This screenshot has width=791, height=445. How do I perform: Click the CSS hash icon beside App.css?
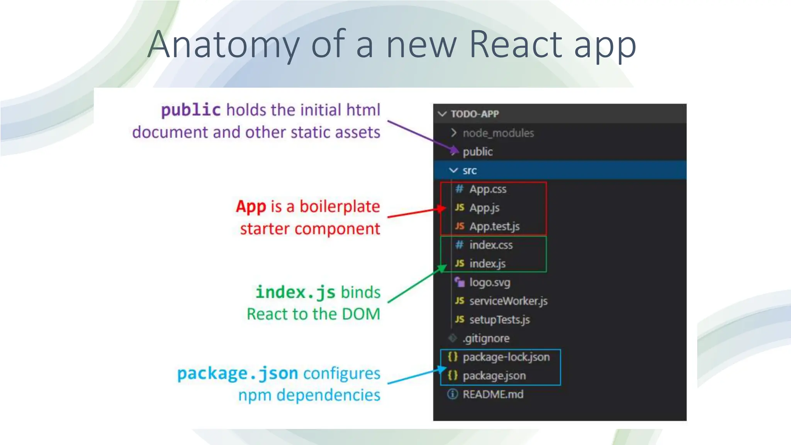click(459, 189)
